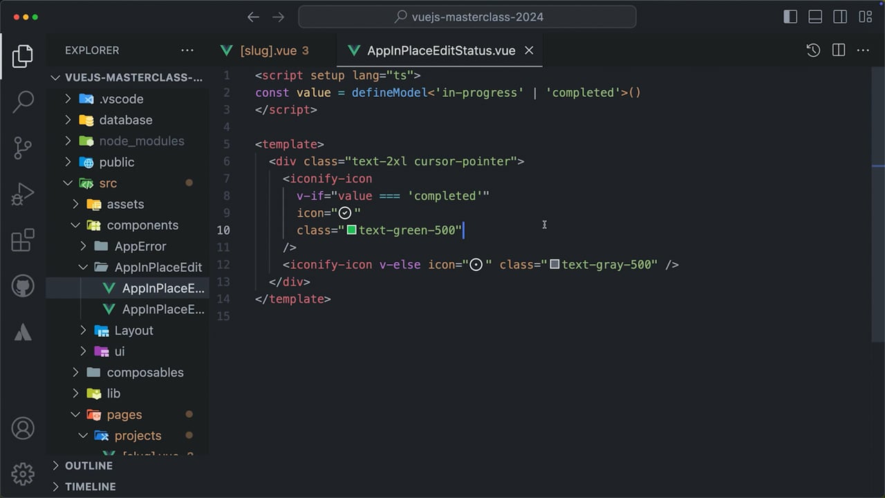Click line number 10 in gutter
This screenshot has width=885, height=498.
223,230
